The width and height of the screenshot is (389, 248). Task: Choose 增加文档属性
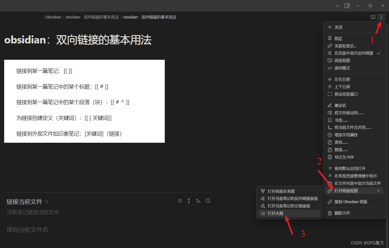click(354, 135)
